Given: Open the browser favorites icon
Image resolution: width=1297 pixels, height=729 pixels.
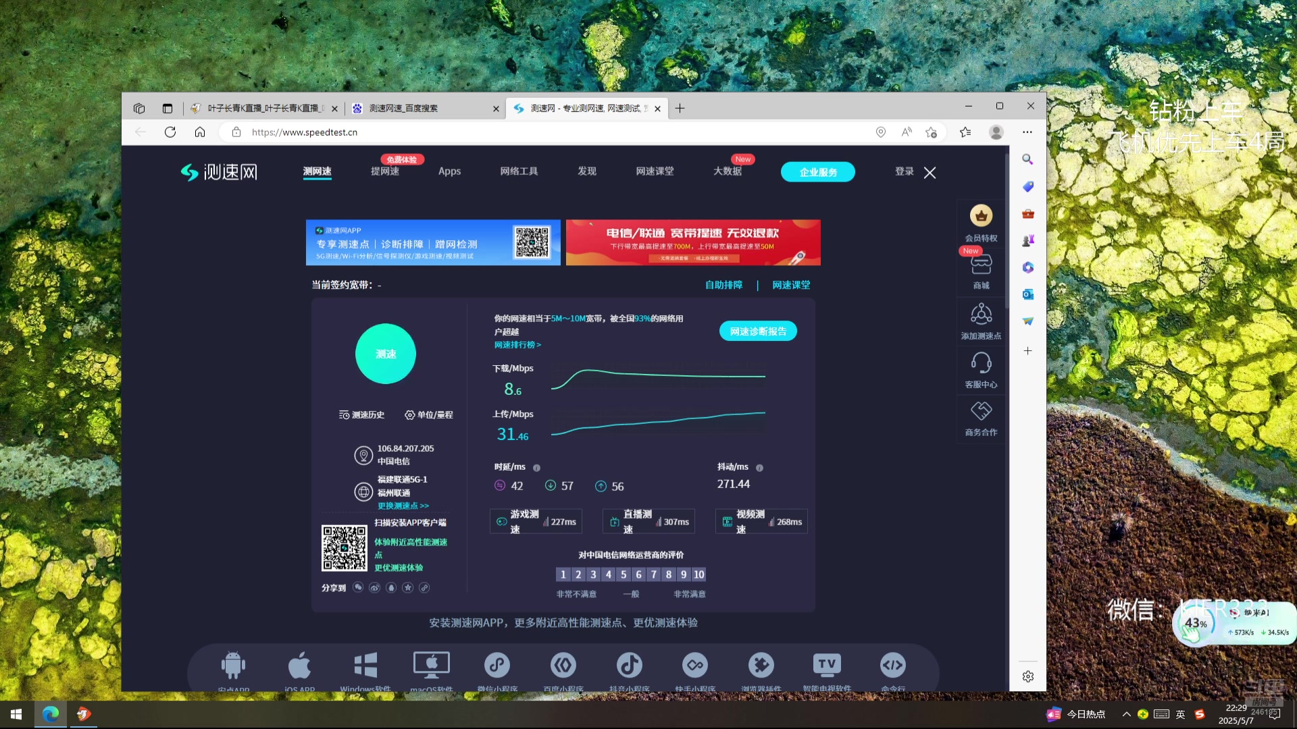Looking at the screenshot, I should pos(965,132).
